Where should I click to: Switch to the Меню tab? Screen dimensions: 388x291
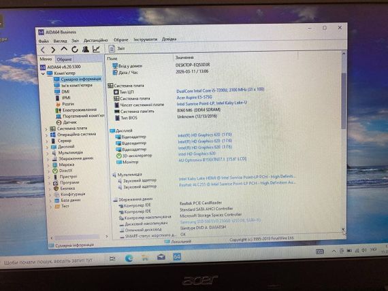coord(46,59)
